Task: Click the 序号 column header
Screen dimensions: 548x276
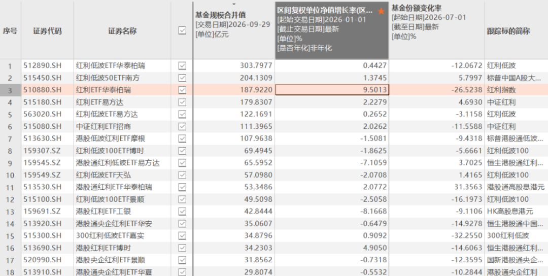Action: (10, 31)
